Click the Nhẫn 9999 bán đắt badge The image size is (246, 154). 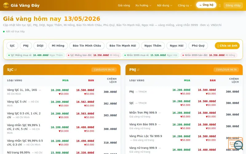[209, 55]
